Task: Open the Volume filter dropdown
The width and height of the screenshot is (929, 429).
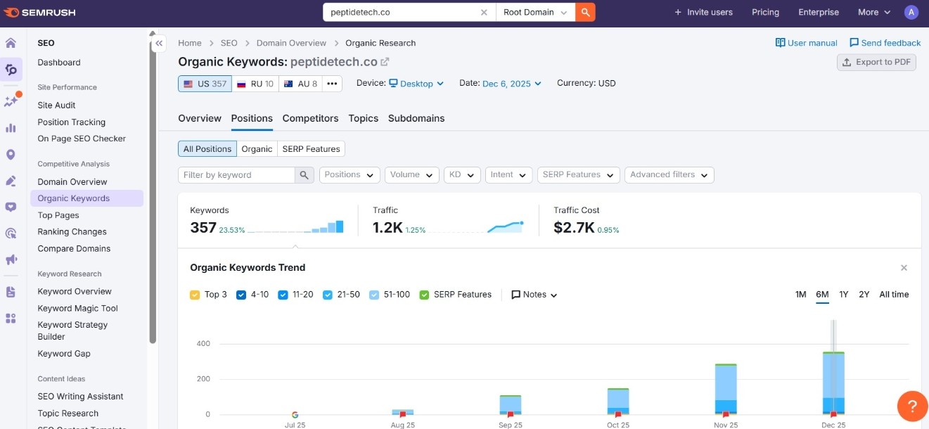Action: 412,175
